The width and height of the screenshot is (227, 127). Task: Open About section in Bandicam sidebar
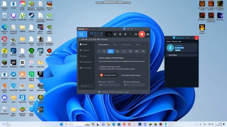pos(86,68)
